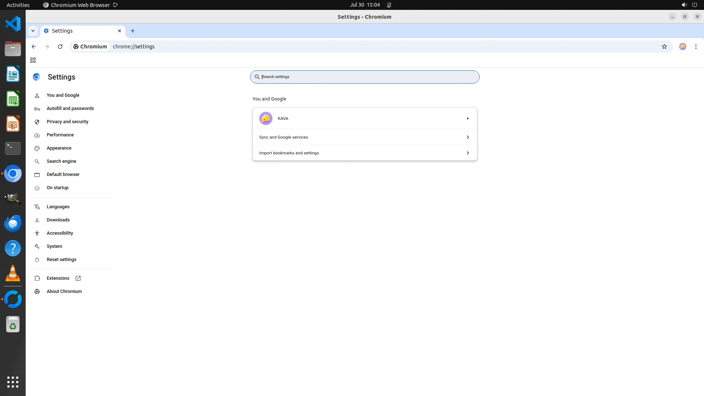
Task: Click the Extensions external link icon
Action: [x=78, y=278]
